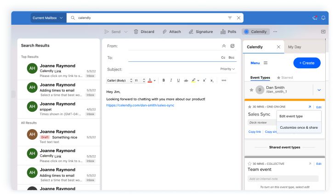Open Polls add-in
Viewport: 334px width, 196px height.
click(228, 32)
